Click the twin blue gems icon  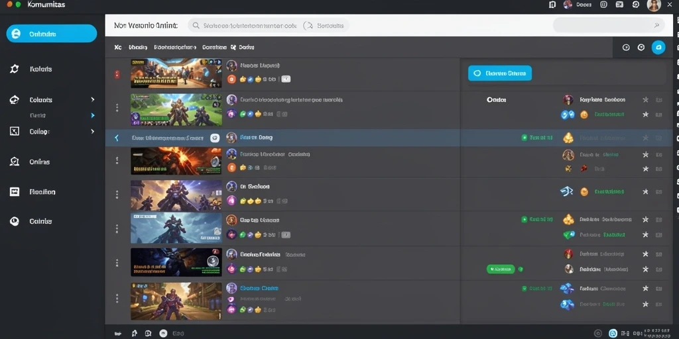(x=568, y=115)
